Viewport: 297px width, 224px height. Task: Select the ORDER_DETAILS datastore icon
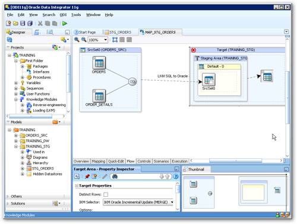[99, 96]
